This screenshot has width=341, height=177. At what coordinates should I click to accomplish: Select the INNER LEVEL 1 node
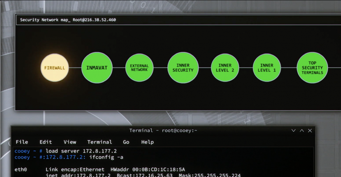pyautogui.click(x=267, y=68)
